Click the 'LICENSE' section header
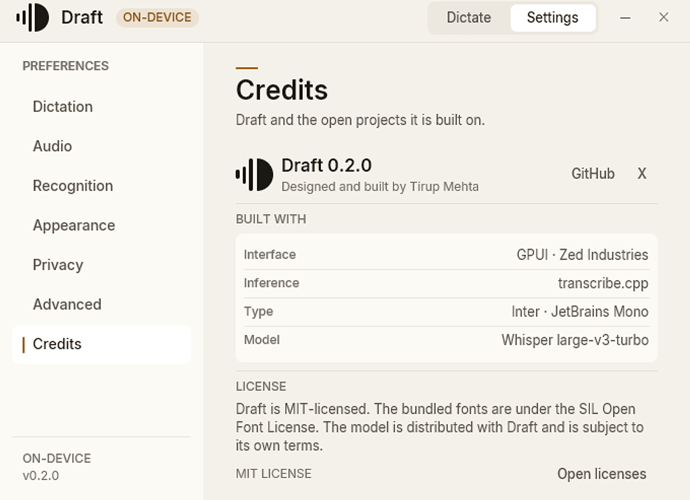Image resolution: width=690 pixels, height=500 pixels. coord(261,386)
